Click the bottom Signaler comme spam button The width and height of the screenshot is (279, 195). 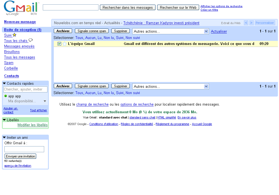tap(92, 86)
